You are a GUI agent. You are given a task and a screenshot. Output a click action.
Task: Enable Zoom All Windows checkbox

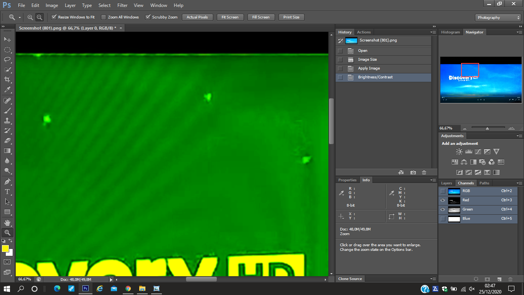pos(104,17)
